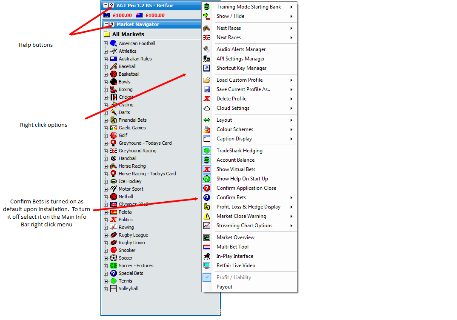Image resolution: width=457 pixels, height=320 pixels.
Task: Select Rugby Union in market list
Action: tap(132, 243)
